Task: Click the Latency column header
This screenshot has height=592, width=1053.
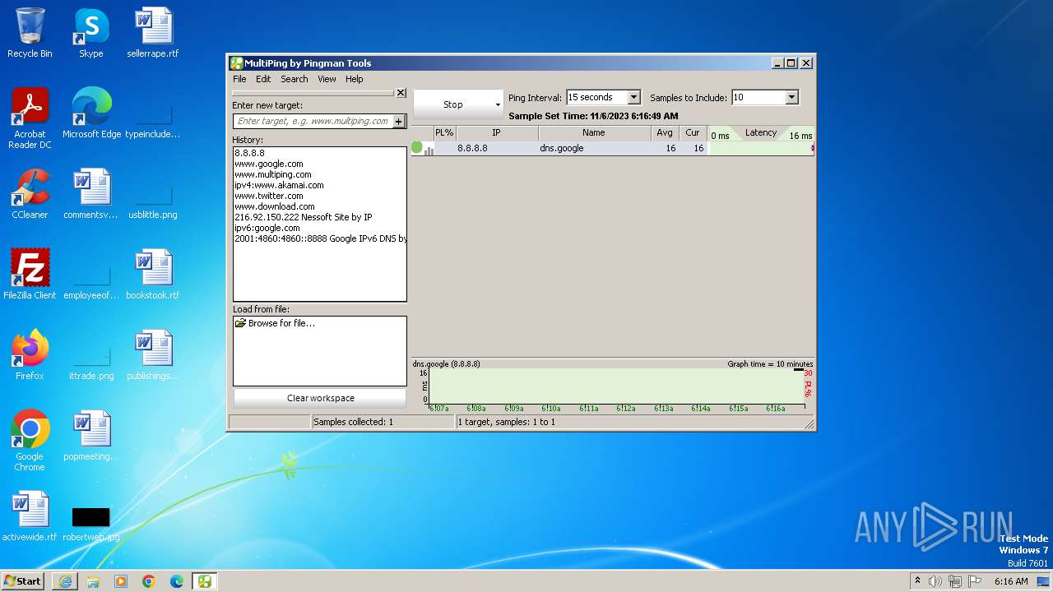Action: tap(761, 132)
